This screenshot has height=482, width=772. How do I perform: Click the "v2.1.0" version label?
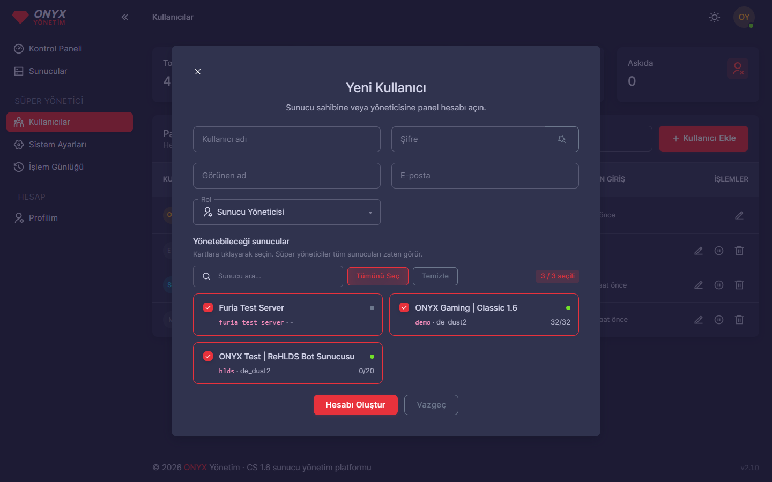(x=749, y=468)
